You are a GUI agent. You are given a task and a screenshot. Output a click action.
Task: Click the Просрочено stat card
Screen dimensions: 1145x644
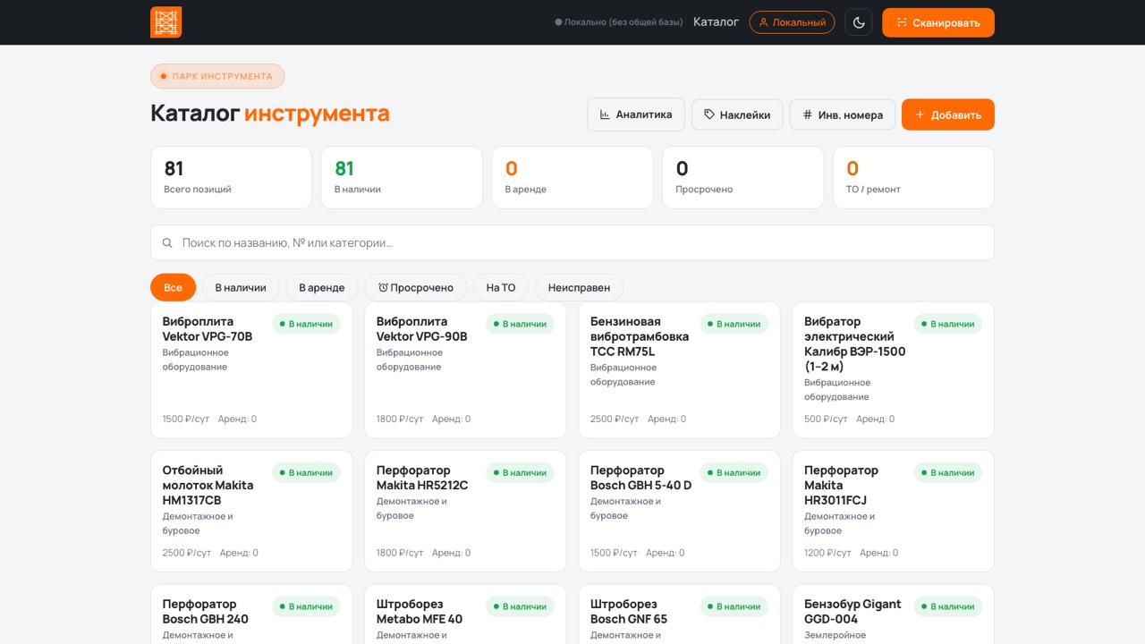[743, 177]
